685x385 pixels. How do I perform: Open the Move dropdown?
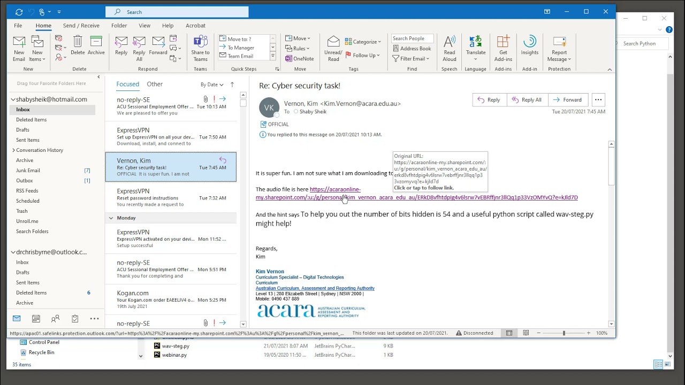point(298,38)
